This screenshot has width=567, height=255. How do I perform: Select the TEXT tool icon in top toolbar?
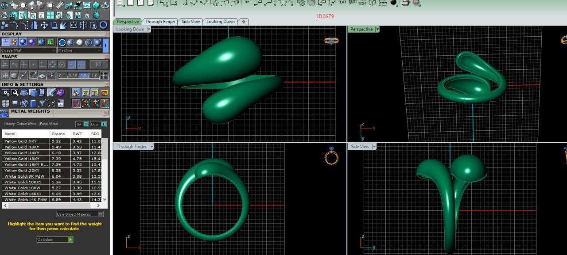342,2
